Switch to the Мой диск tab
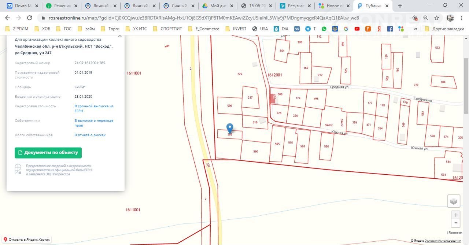Image resolution: width=469 pixels, height=245 pixels. [x=216, y=6]
